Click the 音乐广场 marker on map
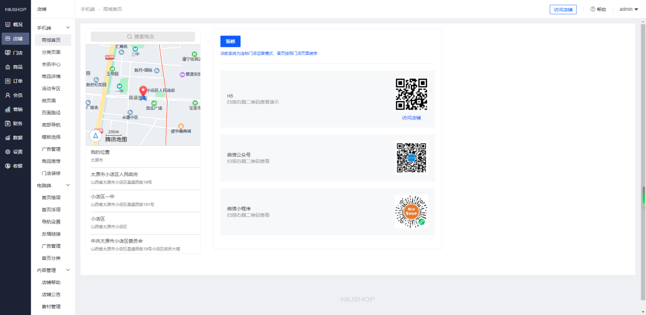This screenshot has height=315, width=646. pyautogui.click(x=154, y=103)
